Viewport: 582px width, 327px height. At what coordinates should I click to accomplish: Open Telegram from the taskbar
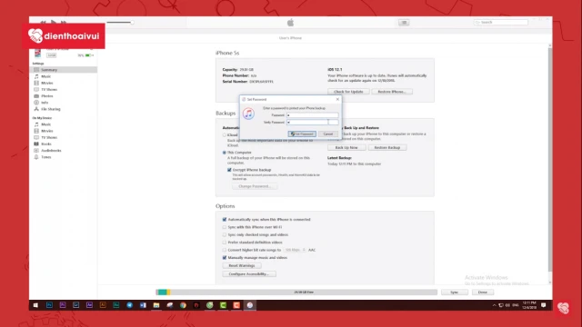click(x=129, y=305)
